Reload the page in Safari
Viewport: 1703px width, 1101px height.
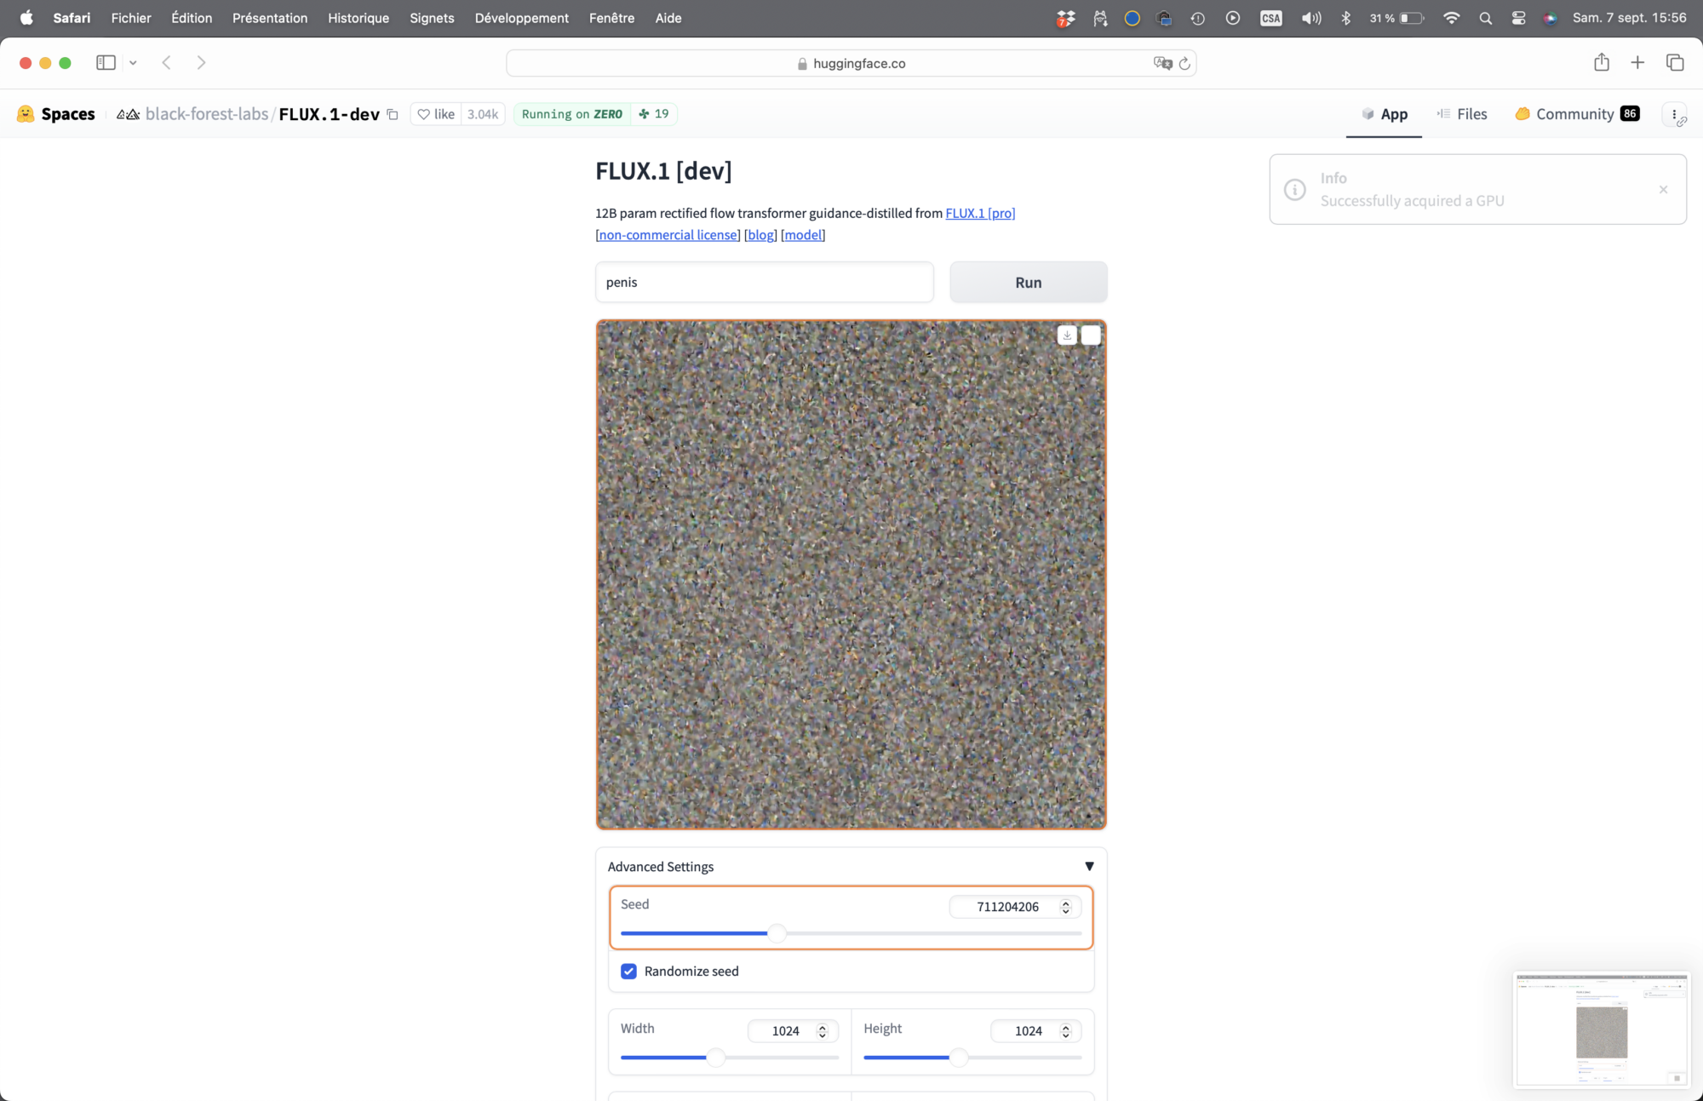click(1184, 64)
